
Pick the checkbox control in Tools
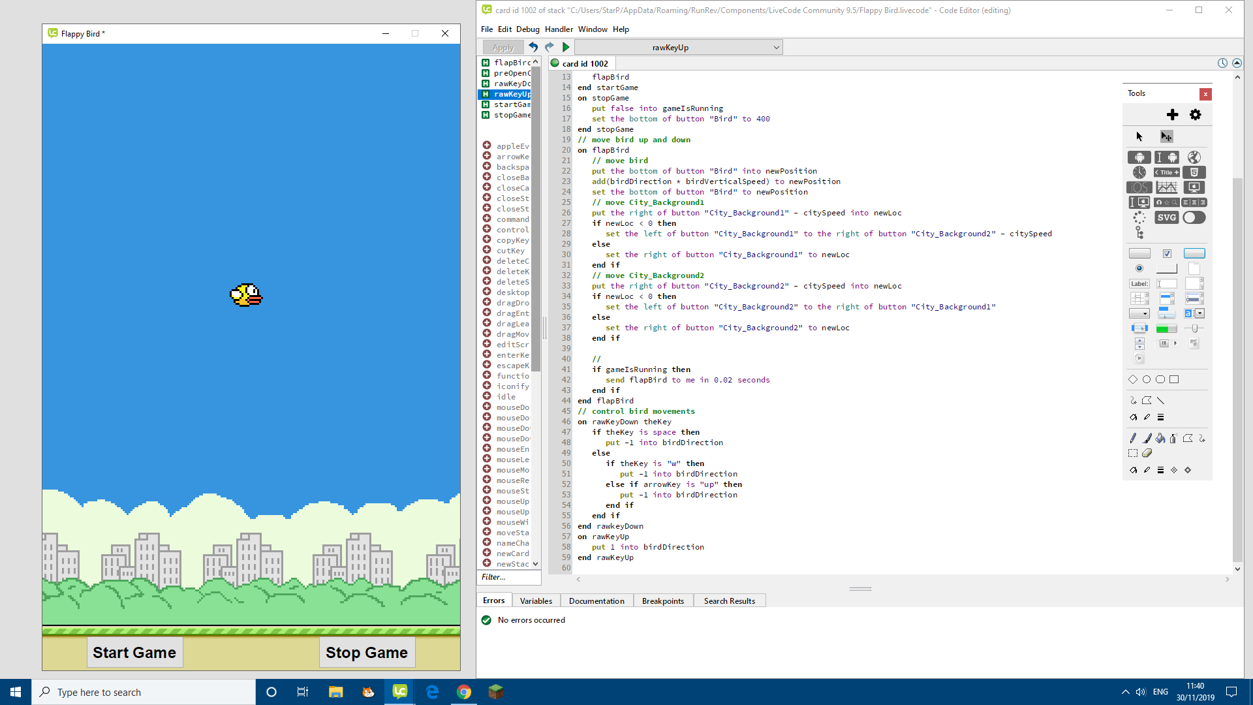[x=1167, y=253]
